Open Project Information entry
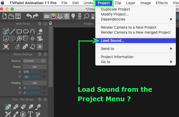This screenshot has width=179, height=117. tap(136, 57)
